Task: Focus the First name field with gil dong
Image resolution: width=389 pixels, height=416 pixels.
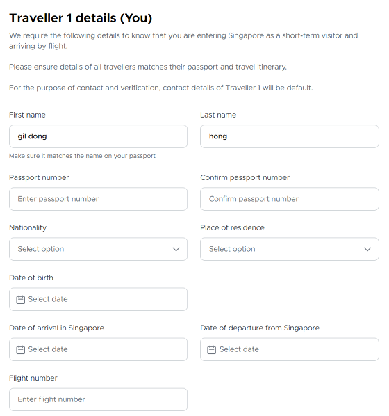Action: click(x=99, y=136)
